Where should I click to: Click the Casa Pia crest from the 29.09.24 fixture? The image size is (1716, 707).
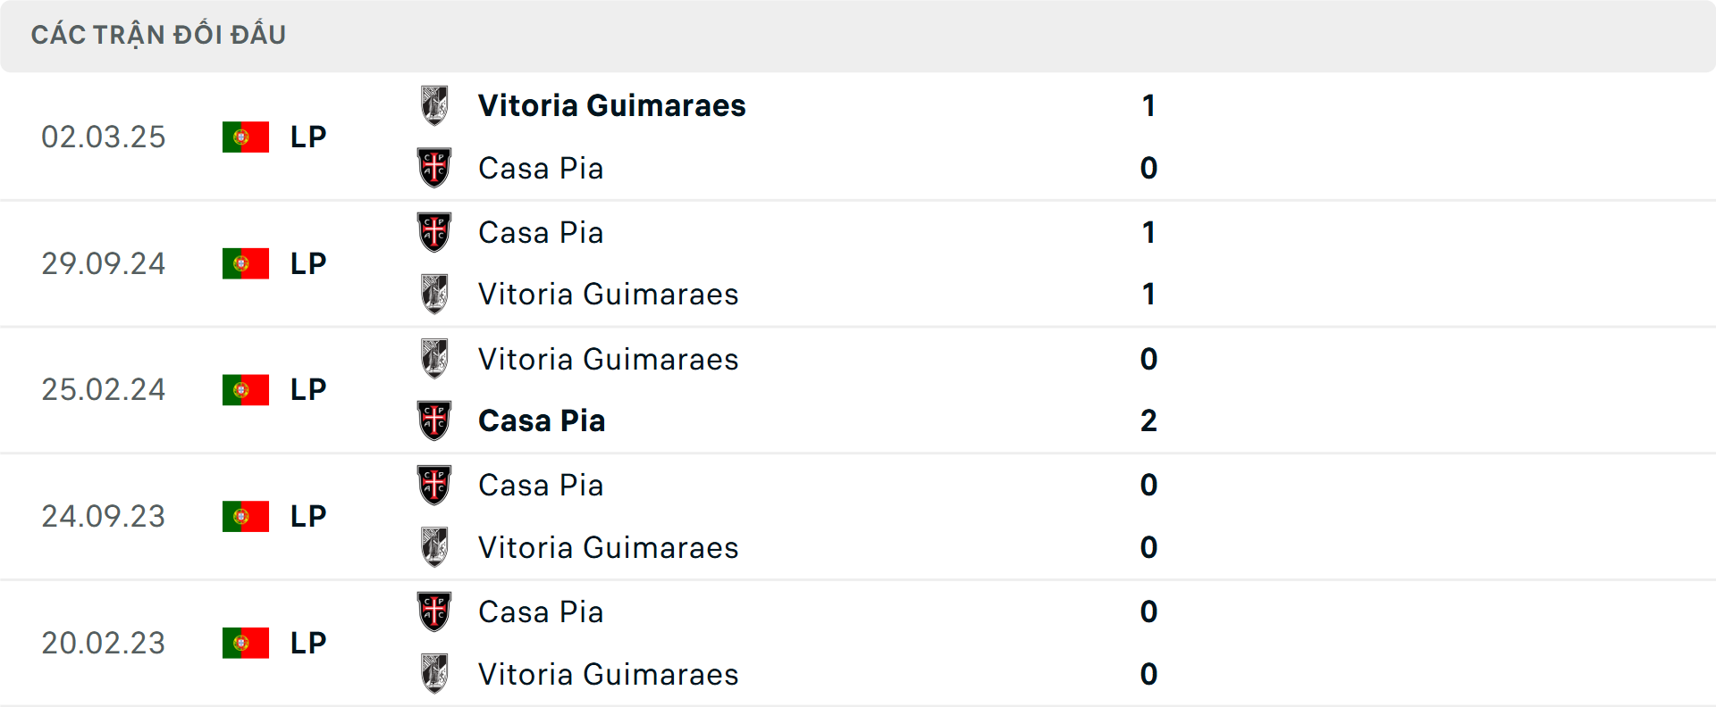[435, 230]
